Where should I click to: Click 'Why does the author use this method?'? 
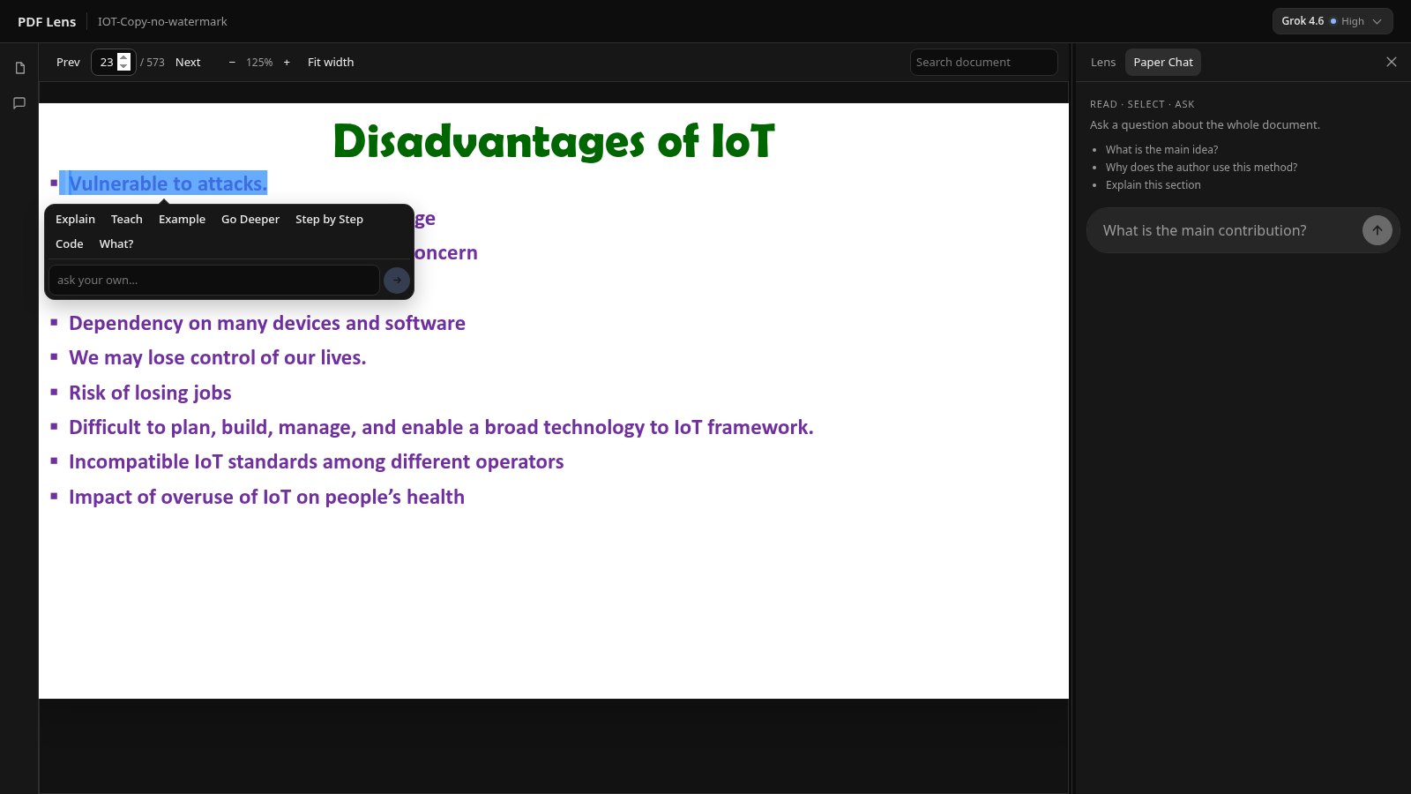click(x=1201, y=168)
